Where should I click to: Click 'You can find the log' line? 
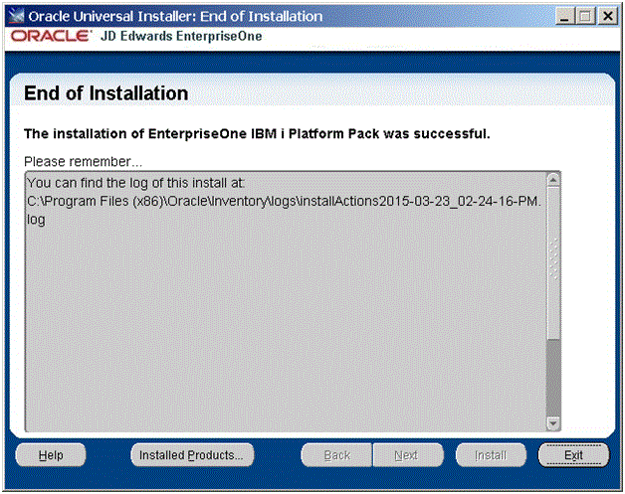135,183
